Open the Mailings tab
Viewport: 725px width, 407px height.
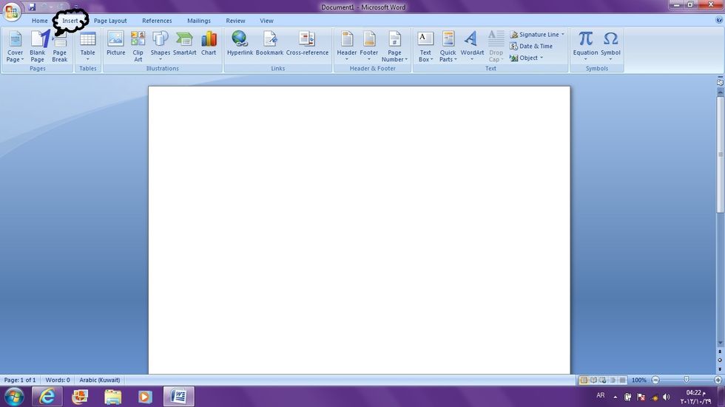pos(198,21)
